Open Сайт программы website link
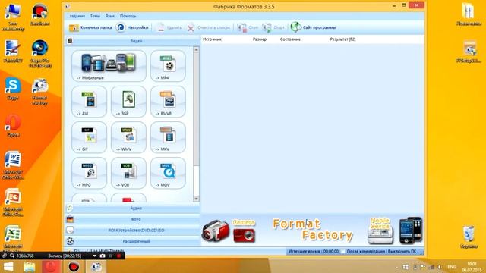The height and width of the screenshot is (273, 486). point(313,27)
